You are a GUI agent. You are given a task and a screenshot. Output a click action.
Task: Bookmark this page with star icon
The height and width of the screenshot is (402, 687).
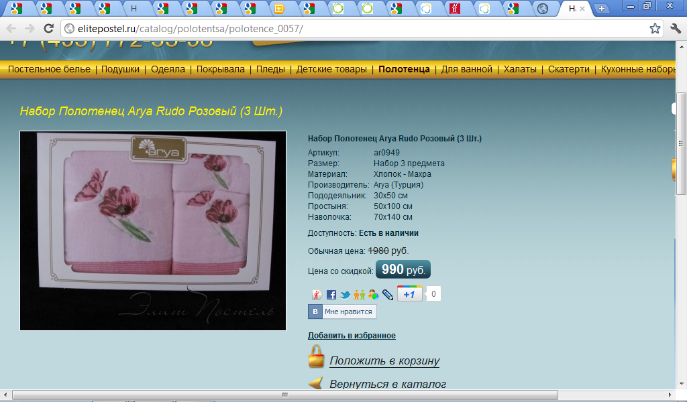point(655,28)
